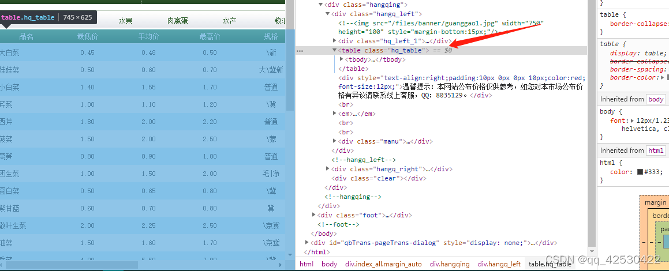This screenshot has width=669, height=271.
Task: Click the margin region of box model
Action: coord(655,202)
